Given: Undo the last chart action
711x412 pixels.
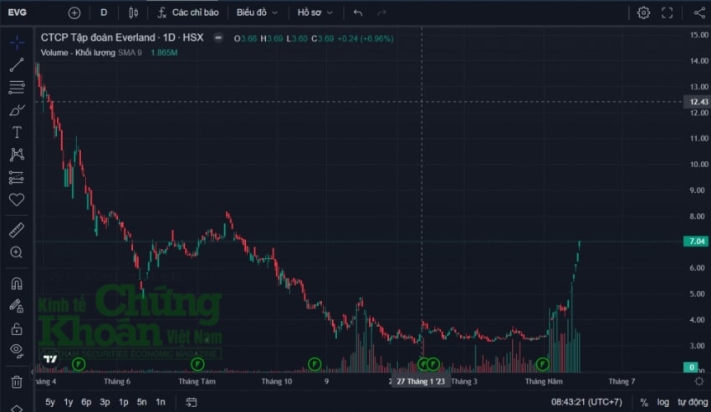Looking at the screenshot, I should coord(358,13).
